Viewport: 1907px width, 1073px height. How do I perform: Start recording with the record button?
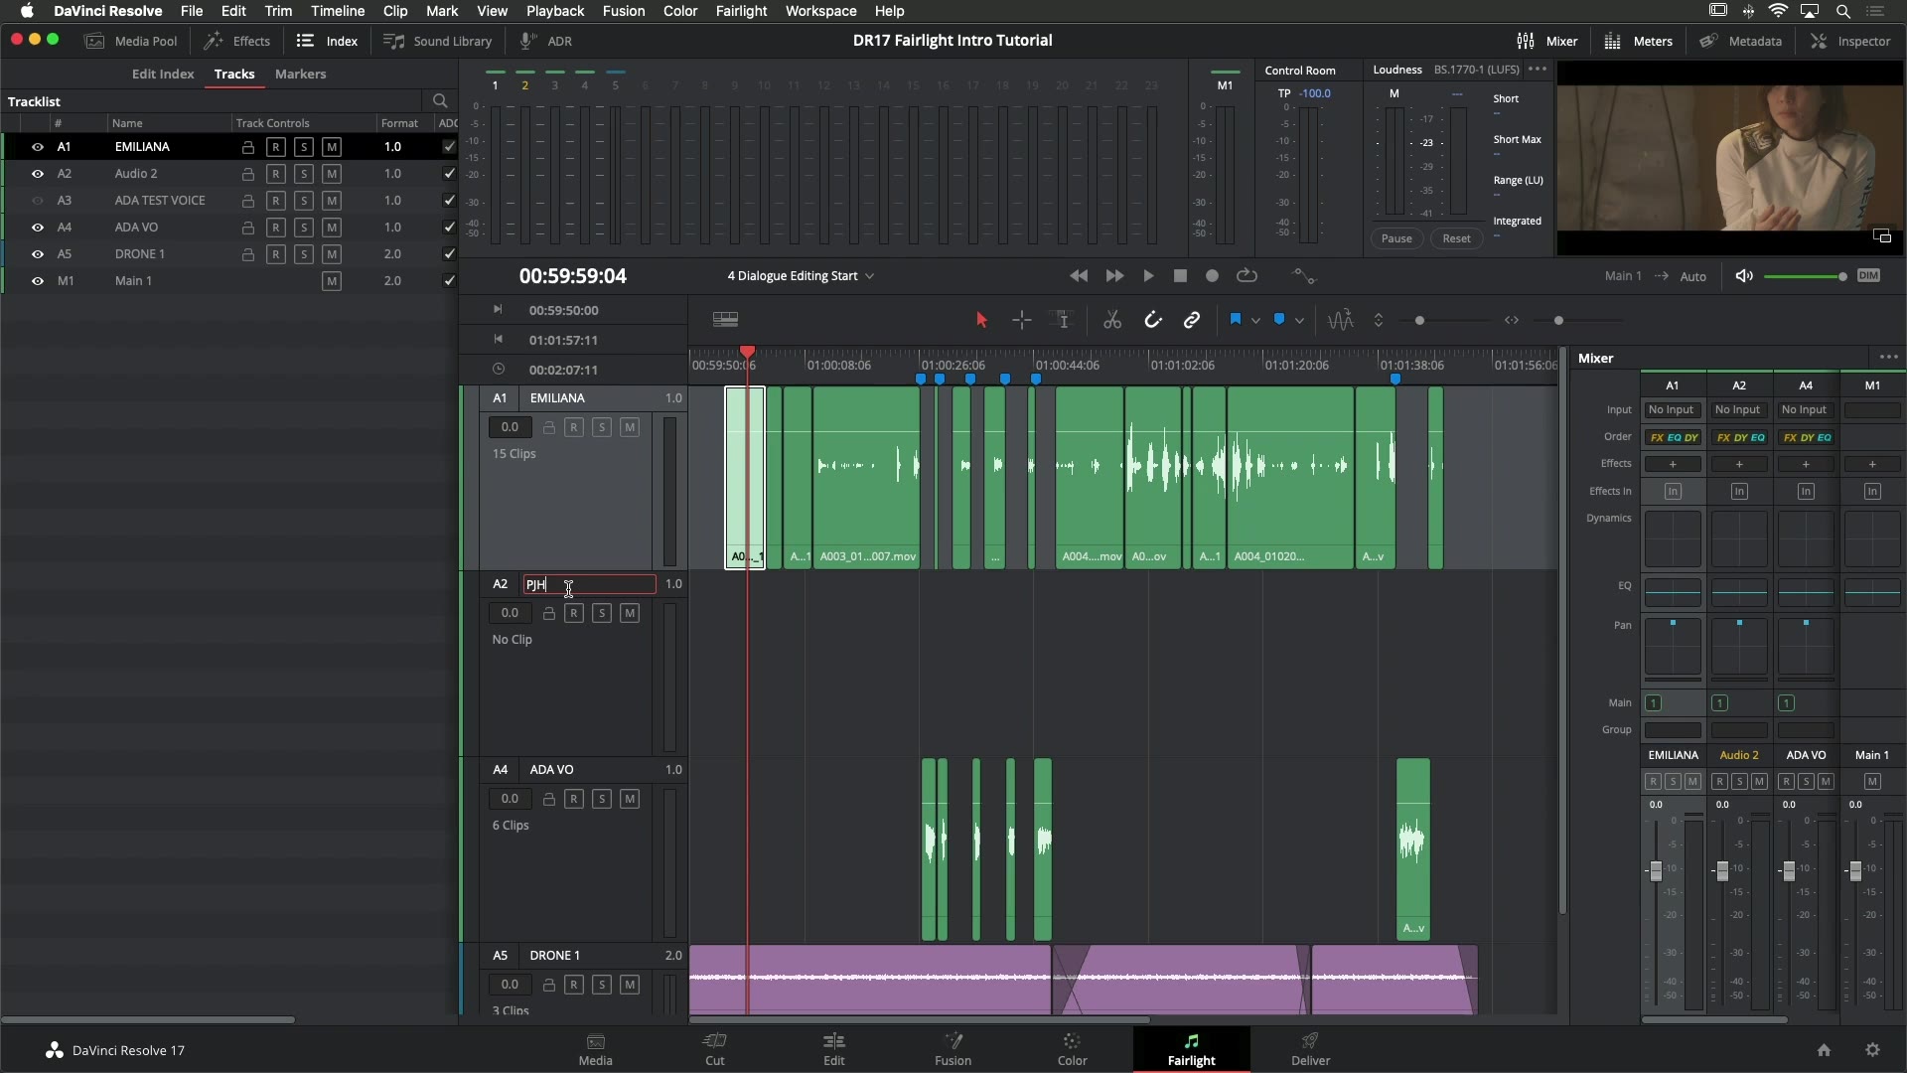click(x=1212, y=276)
